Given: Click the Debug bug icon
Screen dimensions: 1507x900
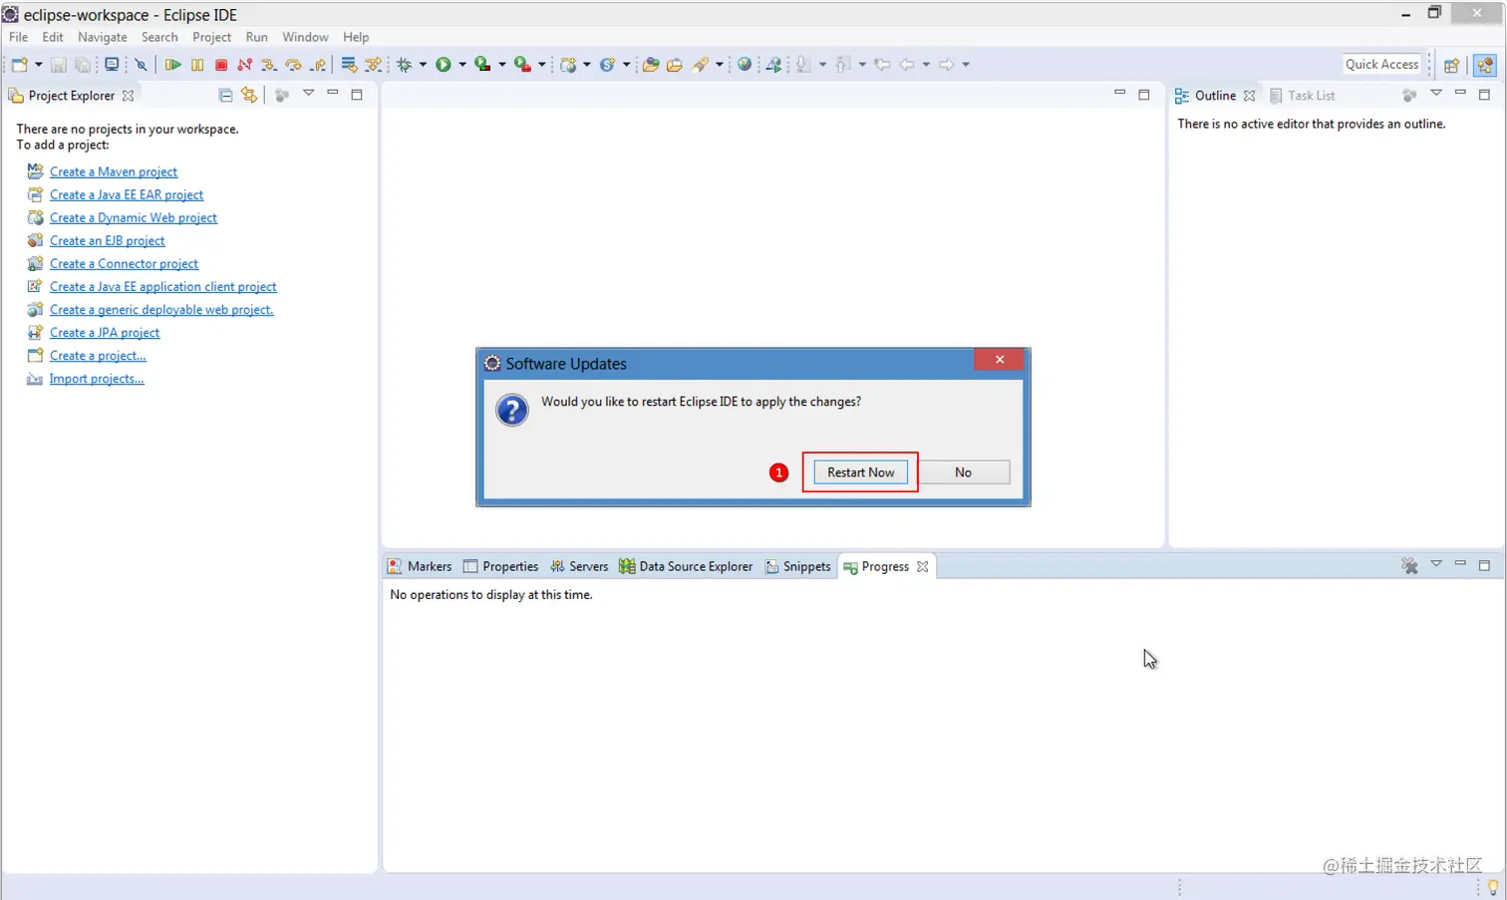Looking at the screenshot, I should pos(404,65).
